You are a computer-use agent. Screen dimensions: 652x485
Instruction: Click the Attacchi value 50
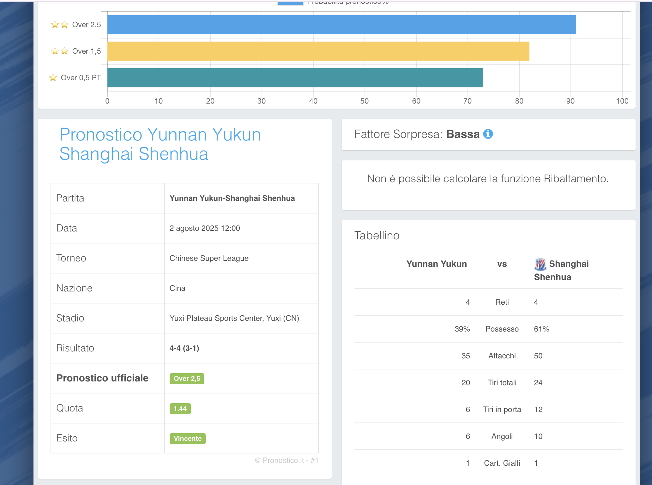pos(538,356)
